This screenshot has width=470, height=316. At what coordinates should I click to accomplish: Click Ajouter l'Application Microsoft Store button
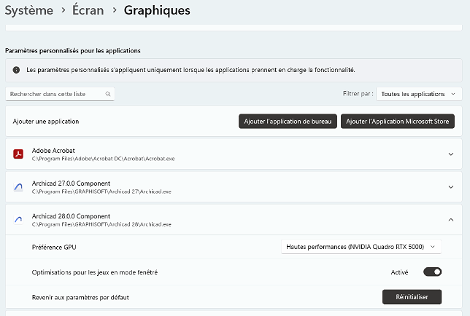(x=398, y=122)
